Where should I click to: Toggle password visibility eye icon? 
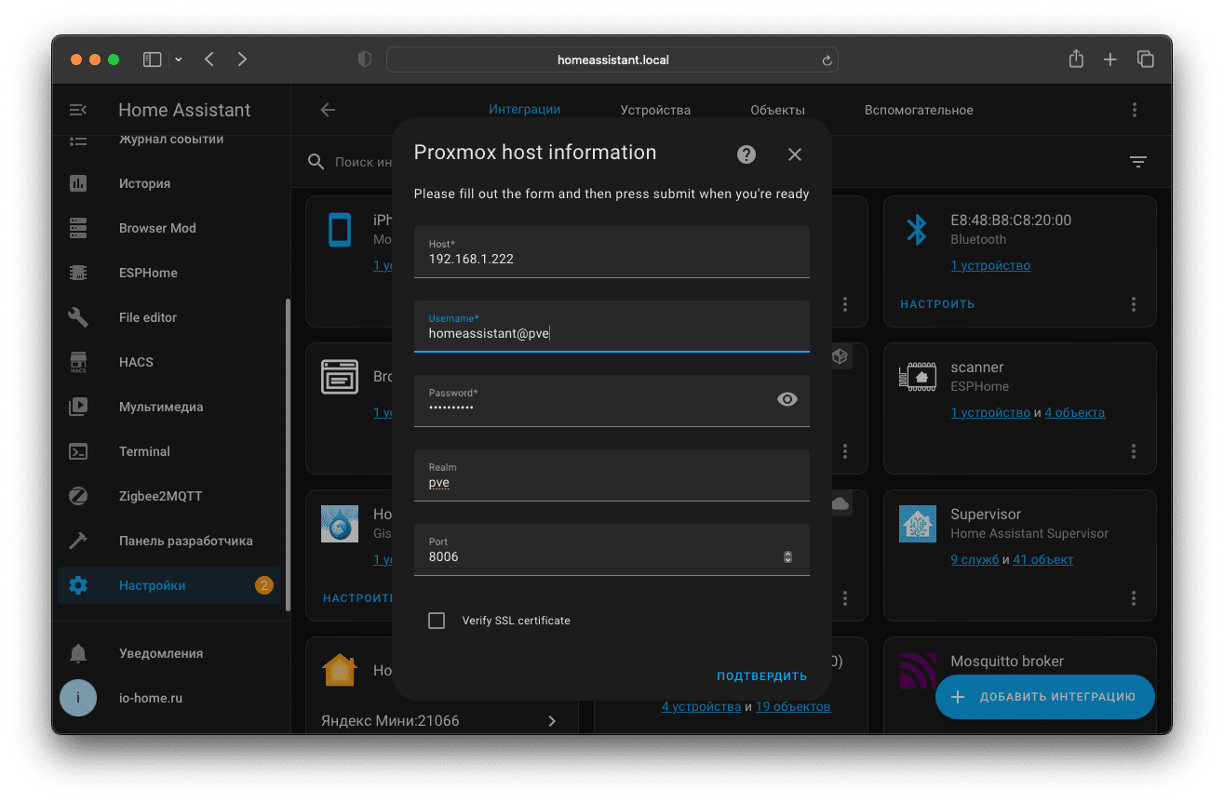787,399
